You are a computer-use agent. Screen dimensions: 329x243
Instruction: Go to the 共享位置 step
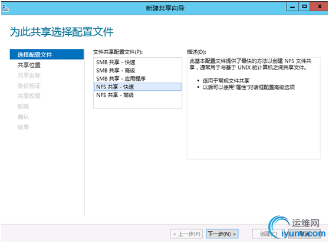(29, 65)
